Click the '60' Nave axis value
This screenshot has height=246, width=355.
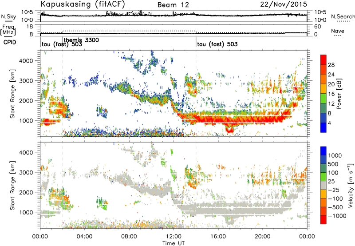click(x=317, y=27)
